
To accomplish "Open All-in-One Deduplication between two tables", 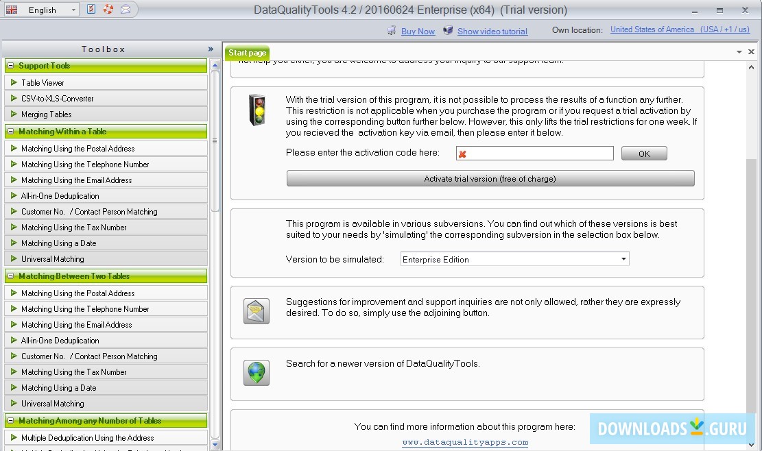I will pyautogui.click(x=106, y=341).
